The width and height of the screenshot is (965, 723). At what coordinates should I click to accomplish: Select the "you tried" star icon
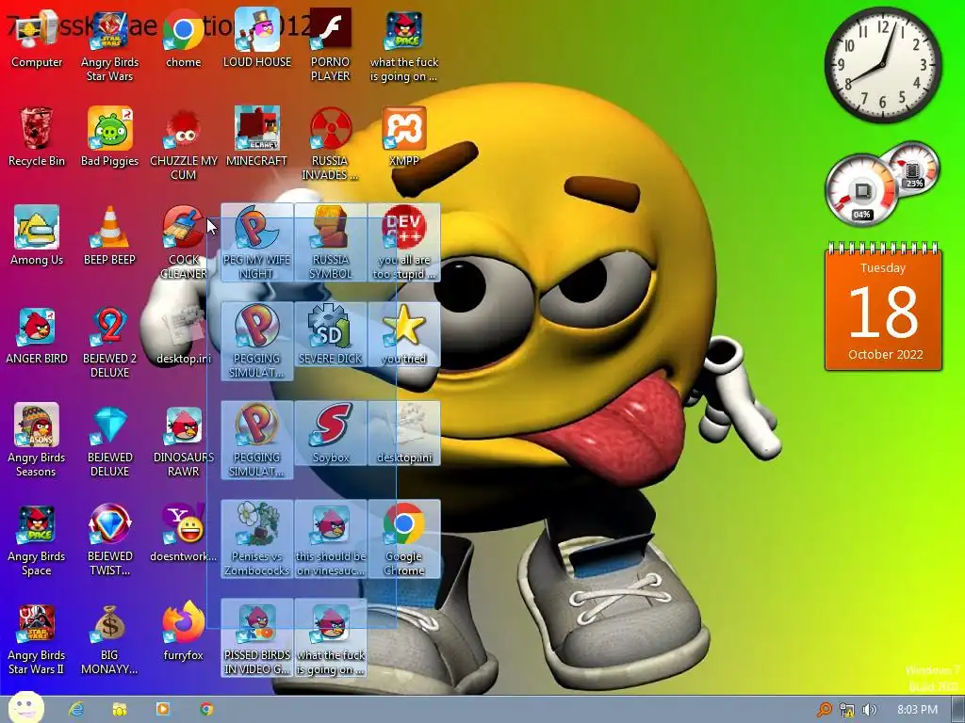tap(403, 335)
